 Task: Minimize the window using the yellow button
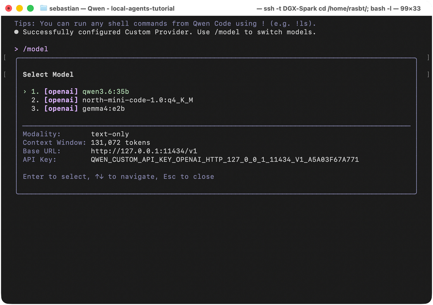tap(20, 8)
